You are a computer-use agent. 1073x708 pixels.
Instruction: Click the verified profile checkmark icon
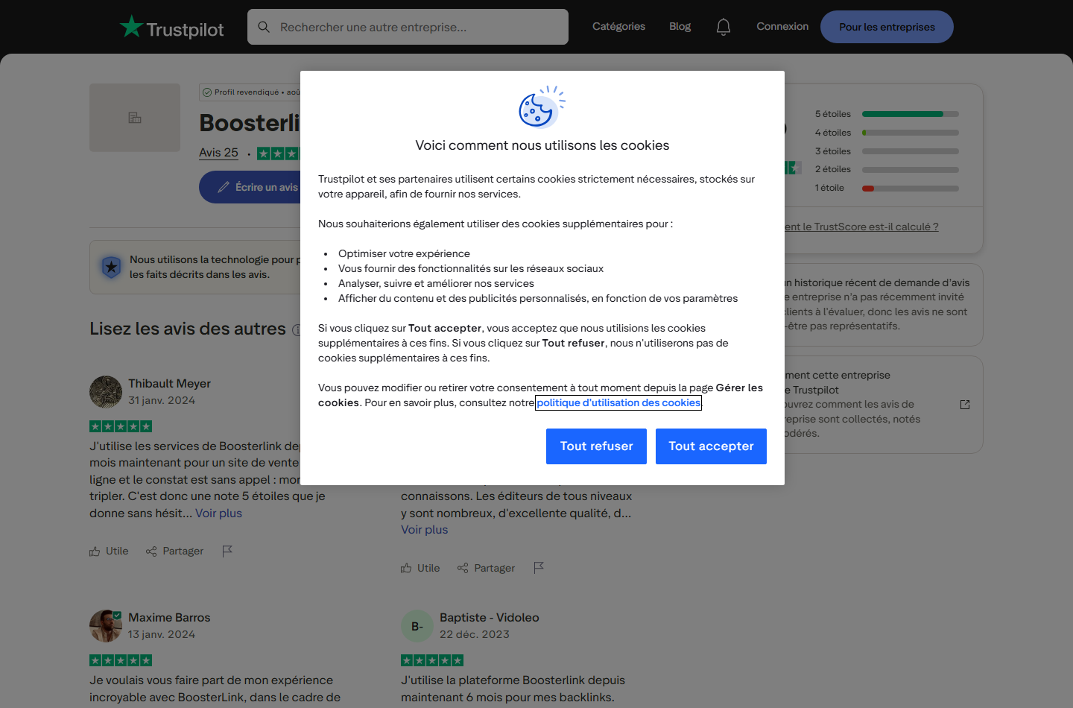[x=207, y=92]
